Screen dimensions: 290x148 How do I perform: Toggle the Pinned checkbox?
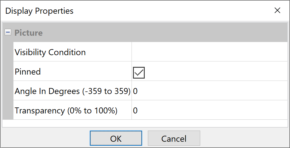(x=139, y=73)
